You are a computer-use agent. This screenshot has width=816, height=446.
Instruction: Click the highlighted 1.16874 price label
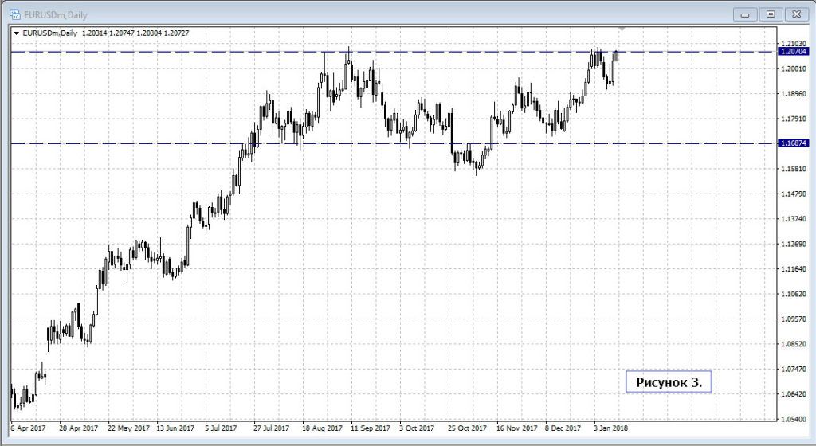coord(793,144)
